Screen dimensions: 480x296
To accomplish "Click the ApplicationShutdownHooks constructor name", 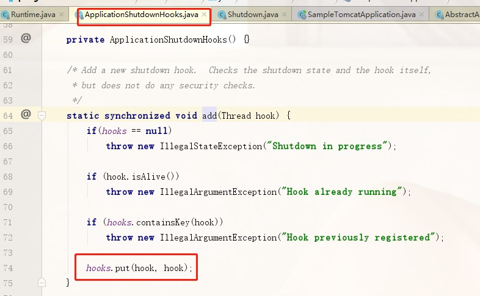I will 169,40.
